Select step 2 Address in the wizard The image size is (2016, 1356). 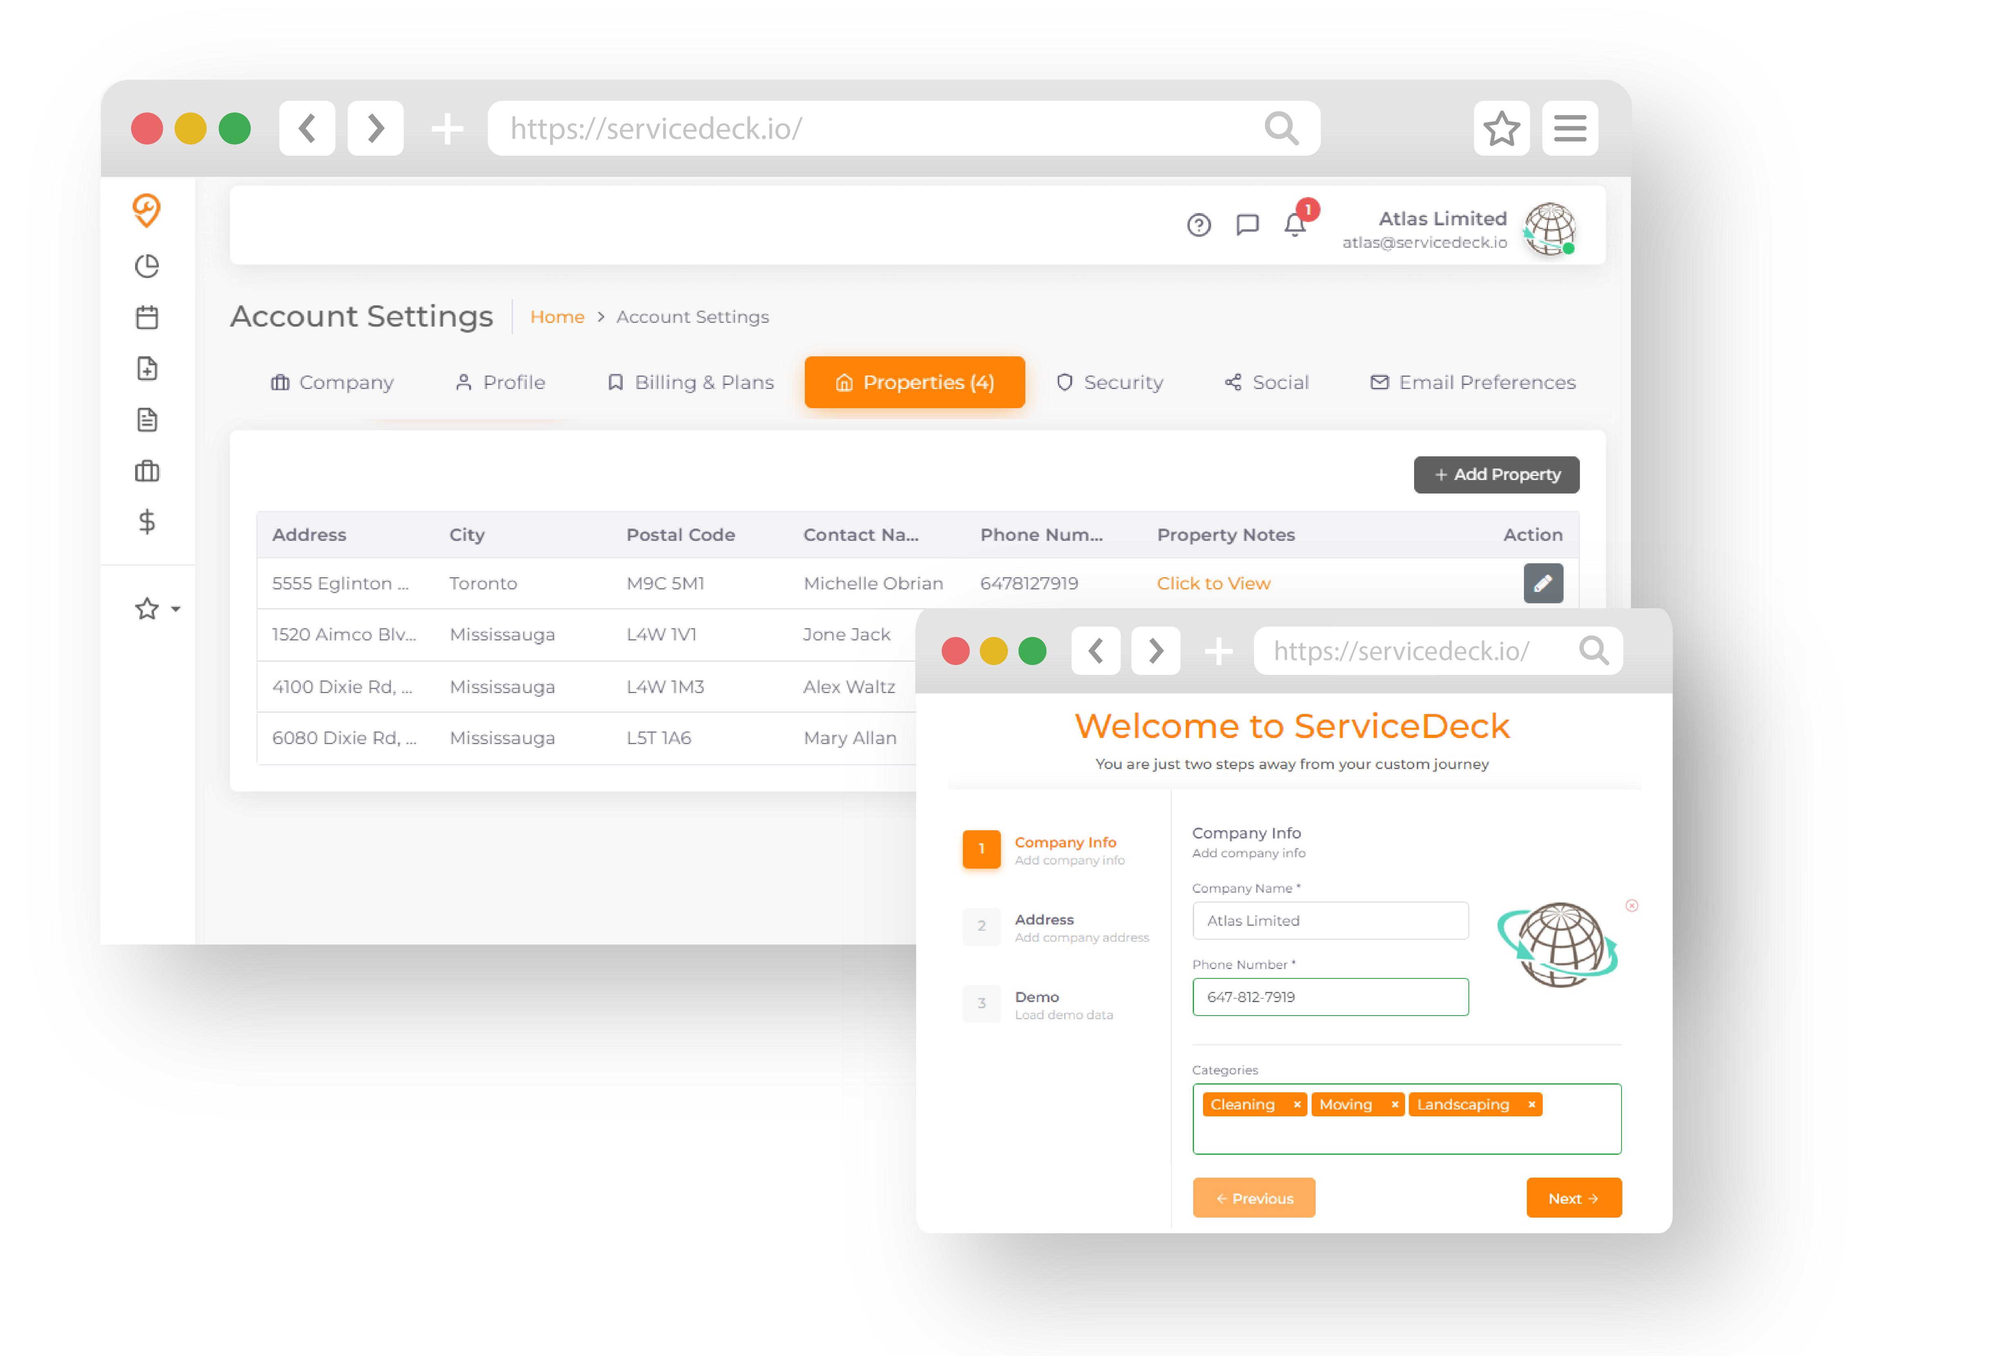point(1056,927)
